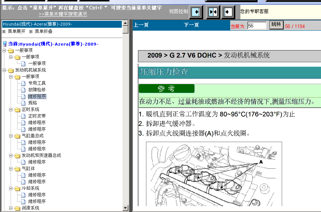Click the 当前:Hyundai(现代)-Azera(雅尊)-2009- root label
The height and width of the screenshot is (212, 321).
click(x=53, y=44)
